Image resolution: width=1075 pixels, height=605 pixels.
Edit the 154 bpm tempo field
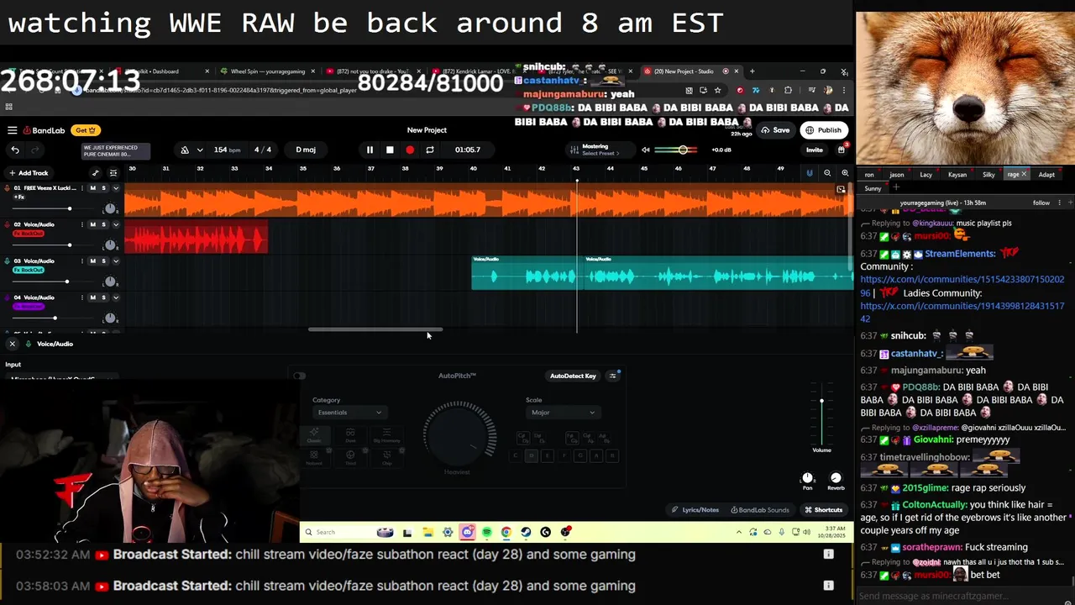click(x=227, y=150)
